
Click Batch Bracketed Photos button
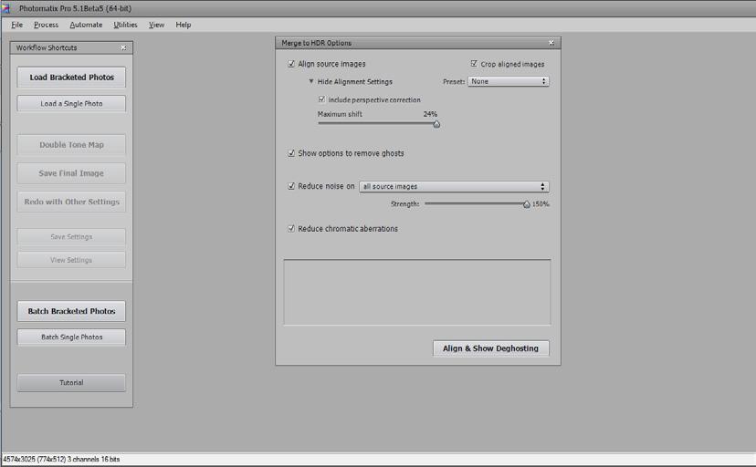(71, 311)
